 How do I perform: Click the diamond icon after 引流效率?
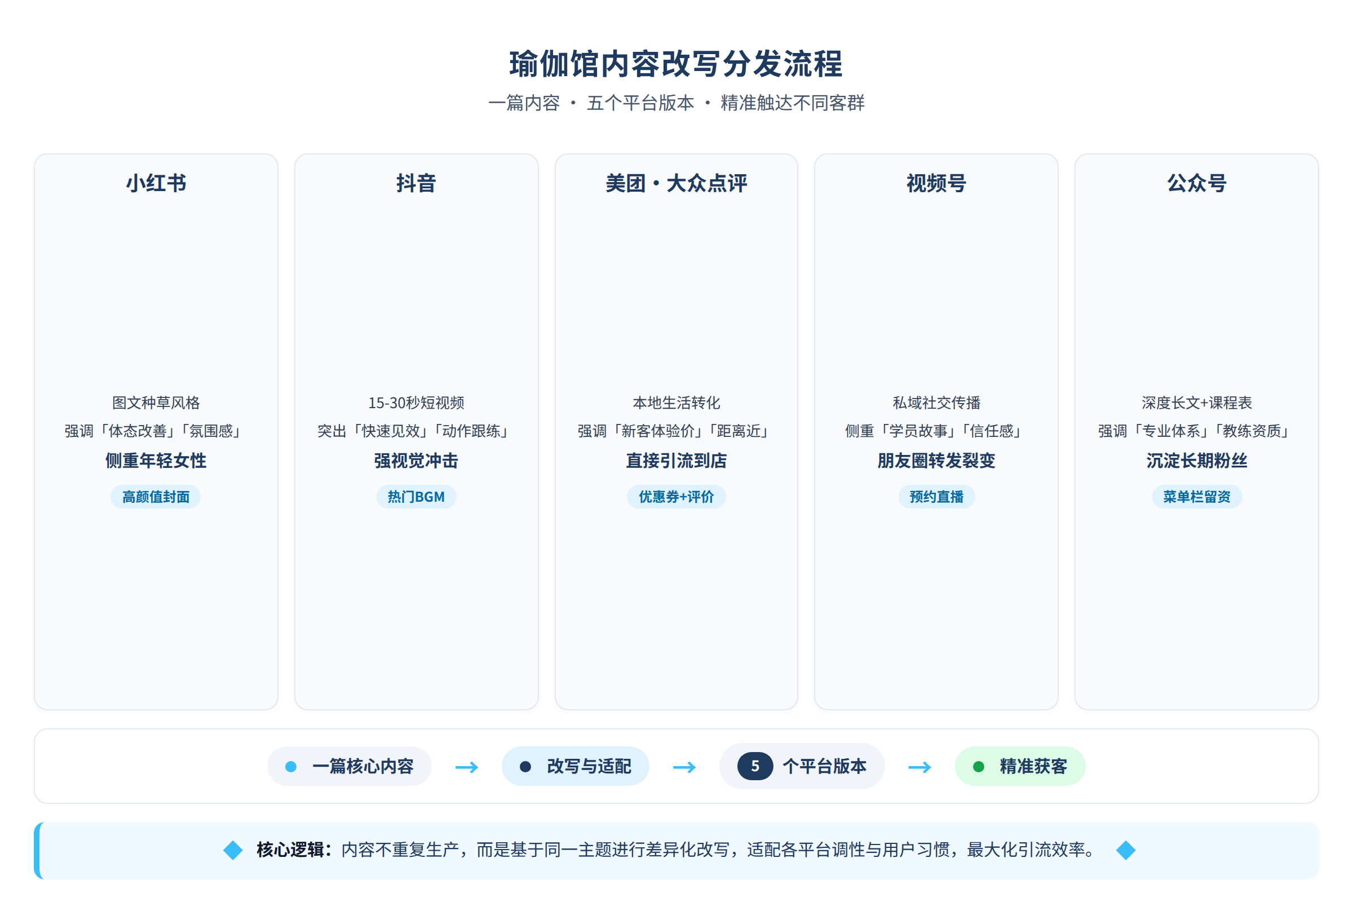pyautogui.click(x=1126, y=850)
